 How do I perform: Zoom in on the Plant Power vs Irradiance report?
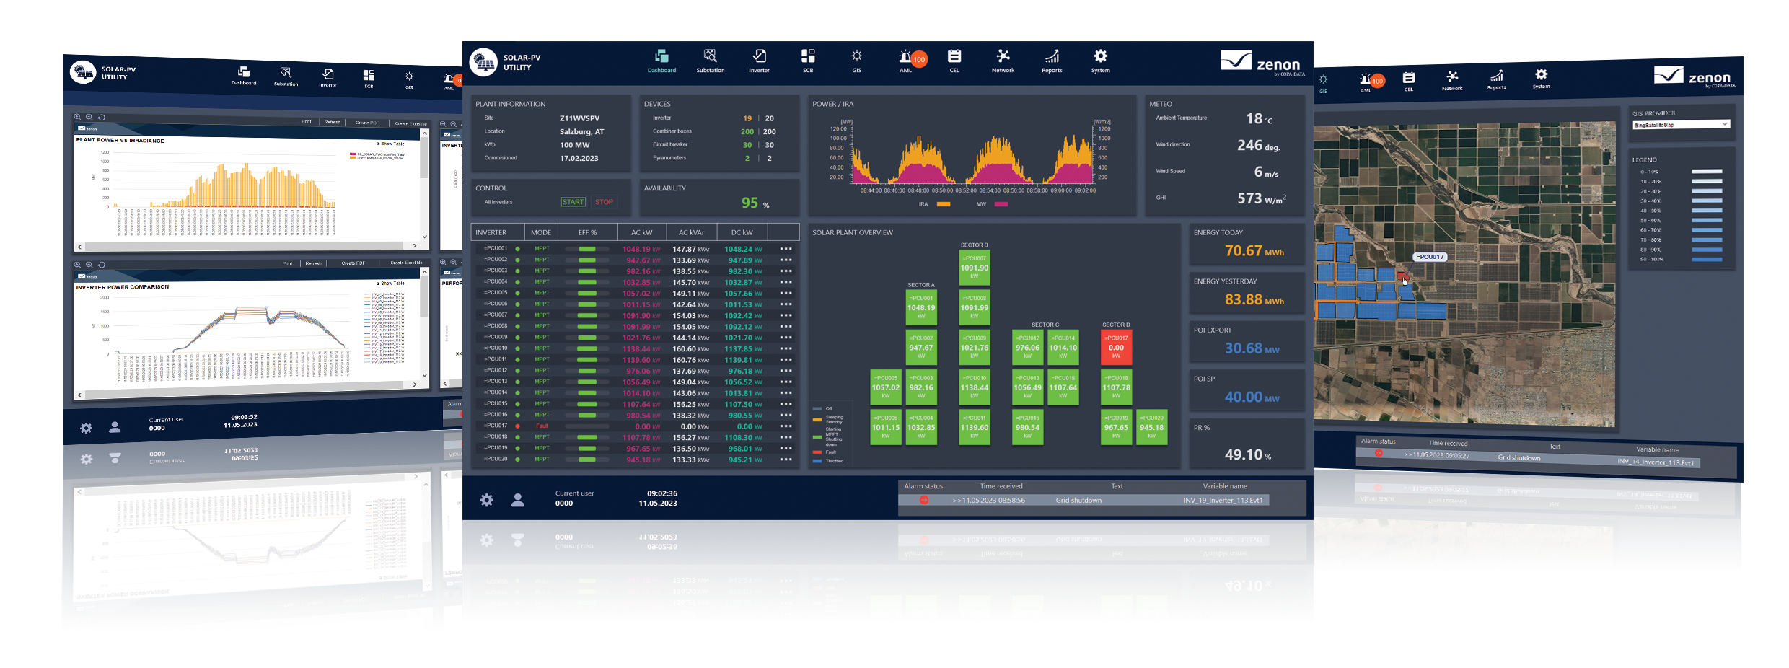[77, 117]
